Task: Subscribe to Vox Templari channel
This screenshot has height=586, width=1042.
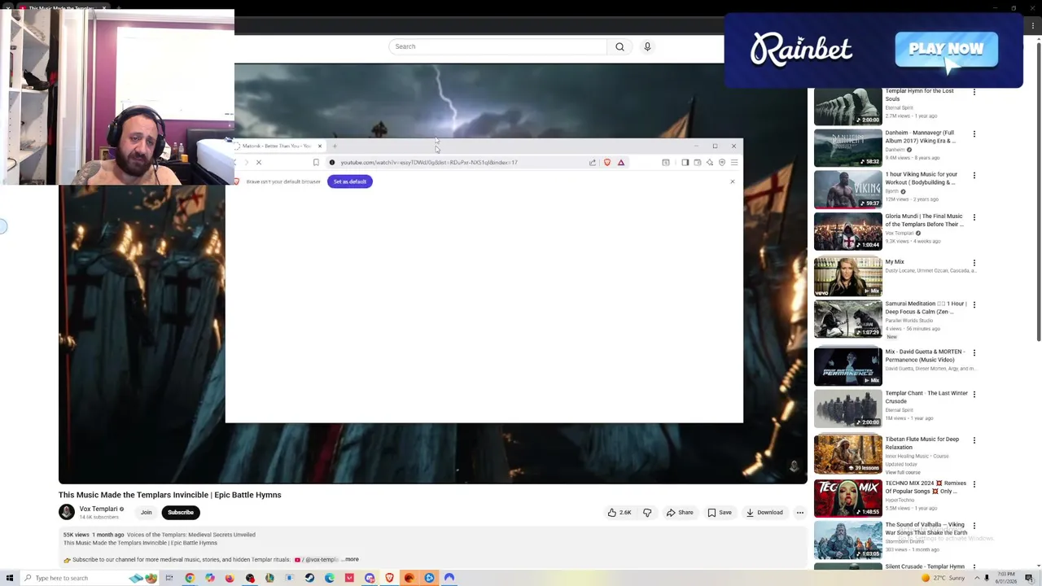Action: coord(181,513)
